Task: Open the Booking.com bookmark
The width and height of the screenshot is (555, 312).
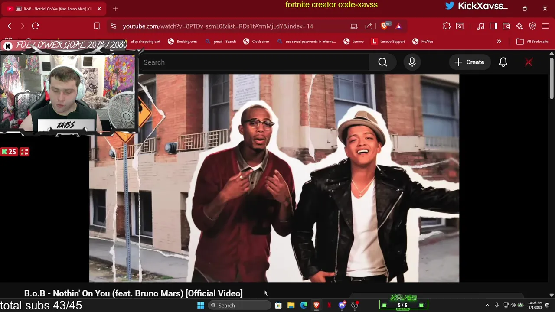Action: coord(182,42)
